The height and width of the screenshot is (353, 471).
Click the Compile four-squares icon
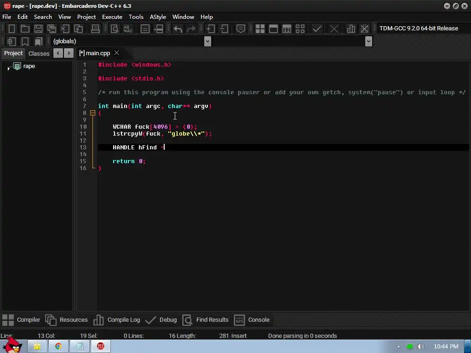pyautogui.click(x=260, y=29)
